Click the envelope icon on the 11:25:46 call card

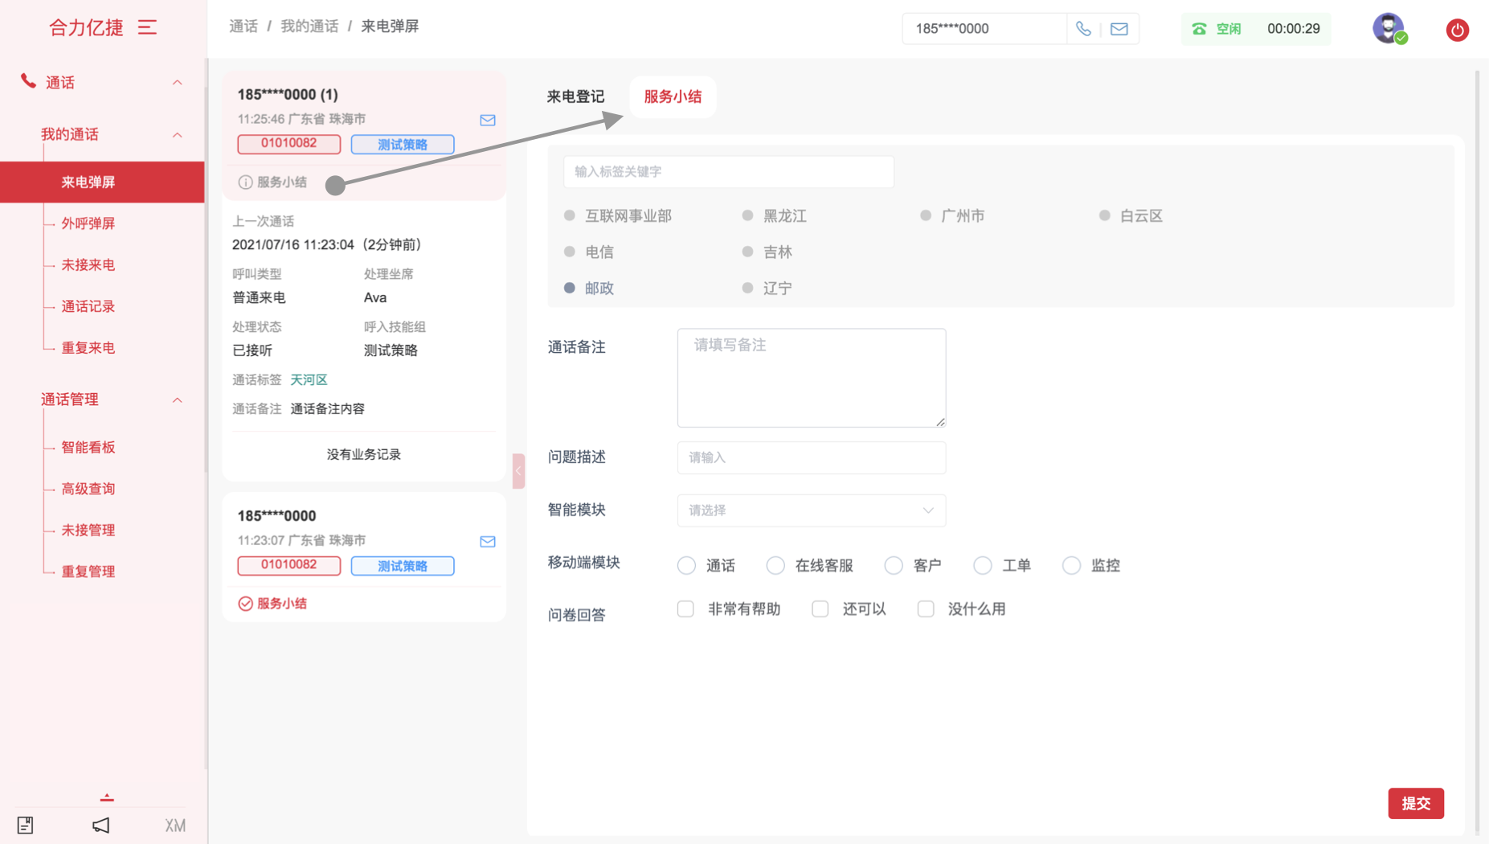click(x=487, y=120)
